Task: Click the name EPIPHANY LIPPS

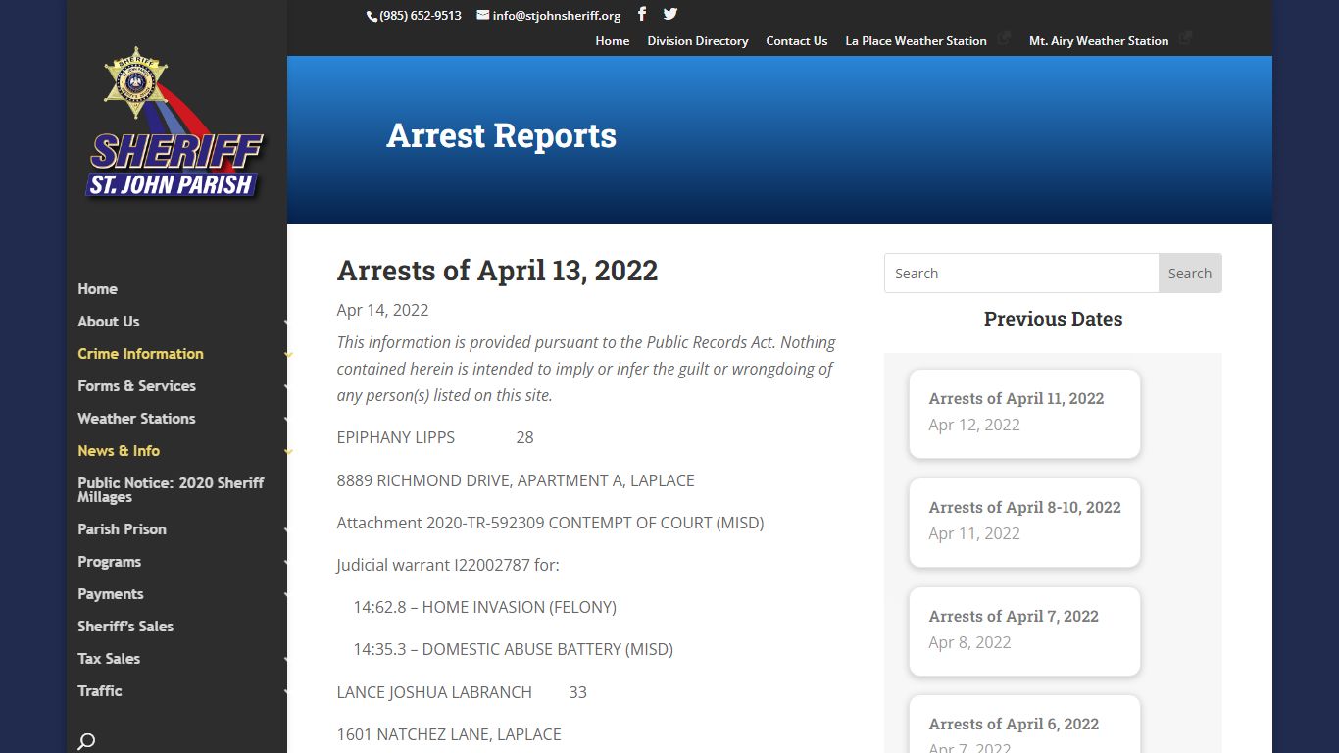Action: (x=396, y=438)
